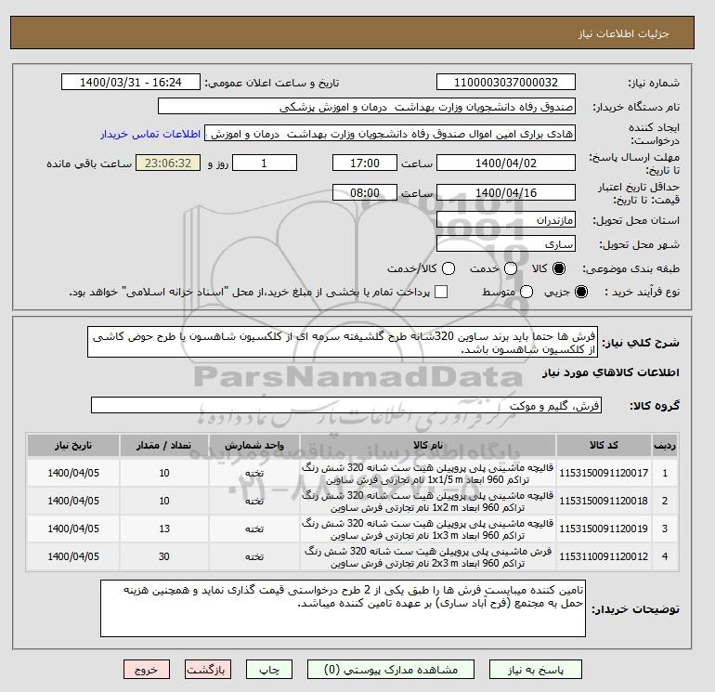Click the پاسخ به نیاز button
The image size is (715, 692).
pos(536,670)
